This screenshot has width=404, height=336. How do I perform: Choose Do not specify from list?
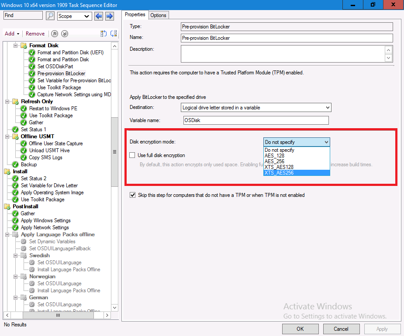click(297, 150)
